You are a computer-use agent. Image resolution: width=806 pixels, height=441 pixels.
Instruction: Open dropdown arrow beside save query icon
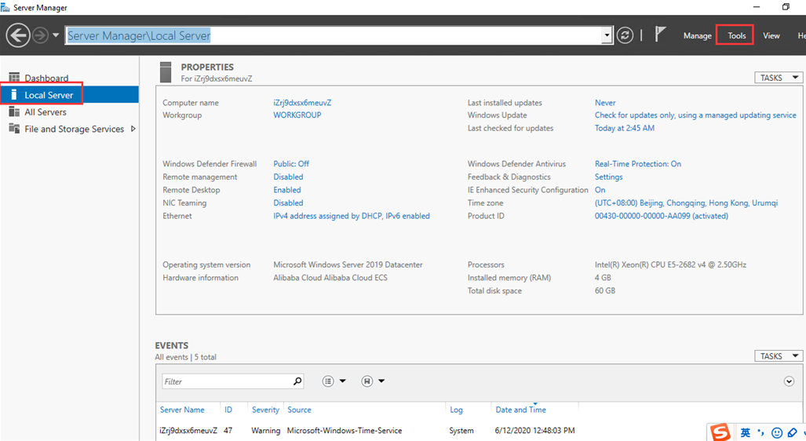point(381,381)
